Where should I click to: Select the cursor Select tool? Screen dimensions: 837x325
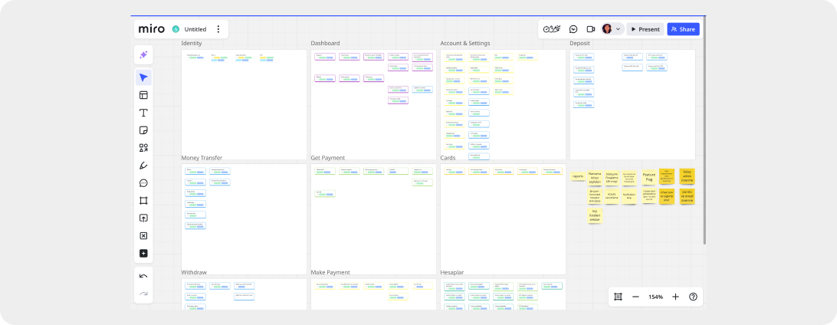click(143, 77)
